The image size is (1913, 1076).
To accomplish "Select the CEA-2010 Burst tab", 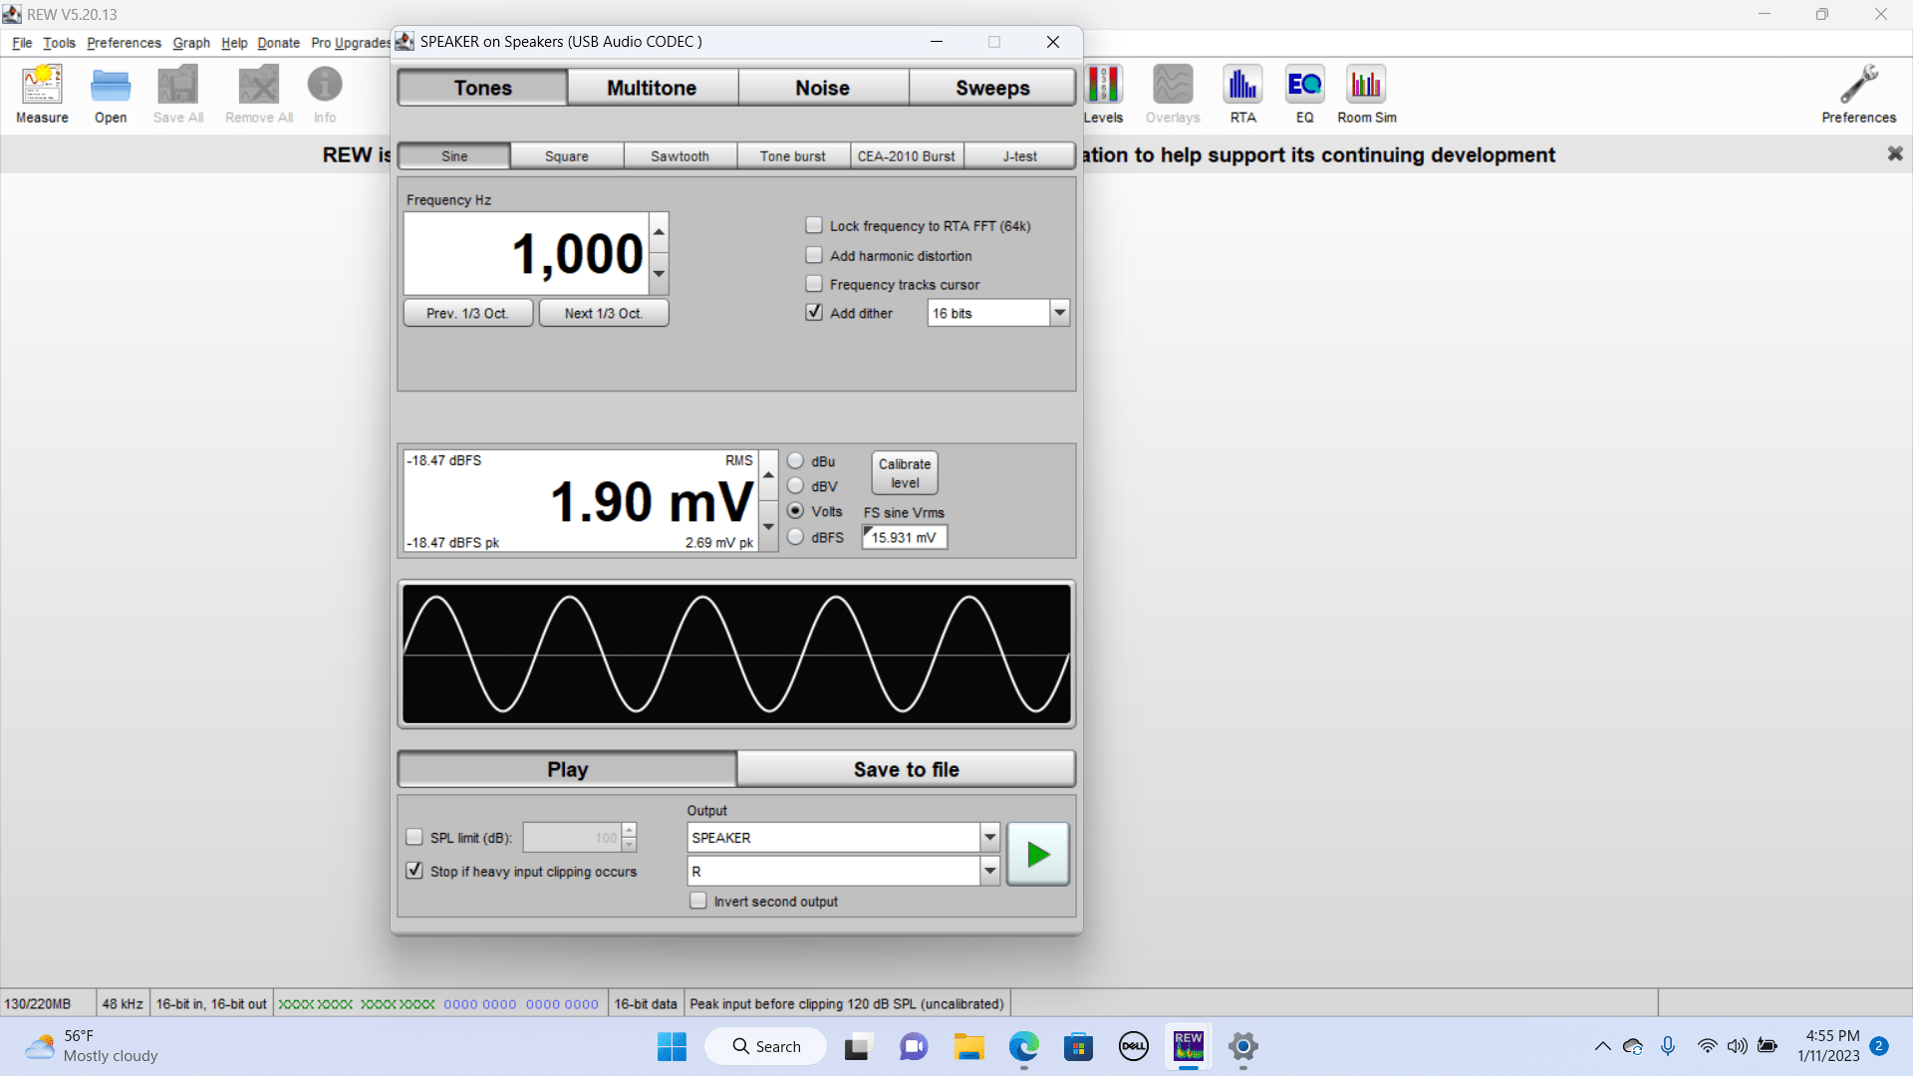I will pyautogui.click(x=907, y=156).
